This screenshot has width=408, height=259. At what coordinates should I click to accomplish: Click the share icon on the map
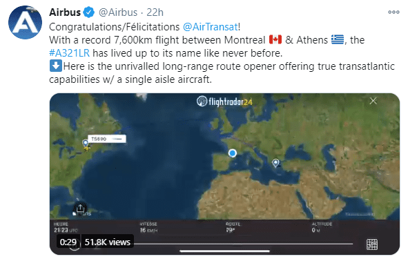click(x=80, y=208)
